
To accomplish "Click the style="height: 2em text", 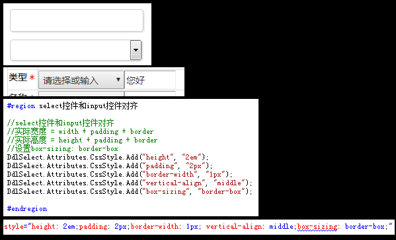I will [40, 227].
